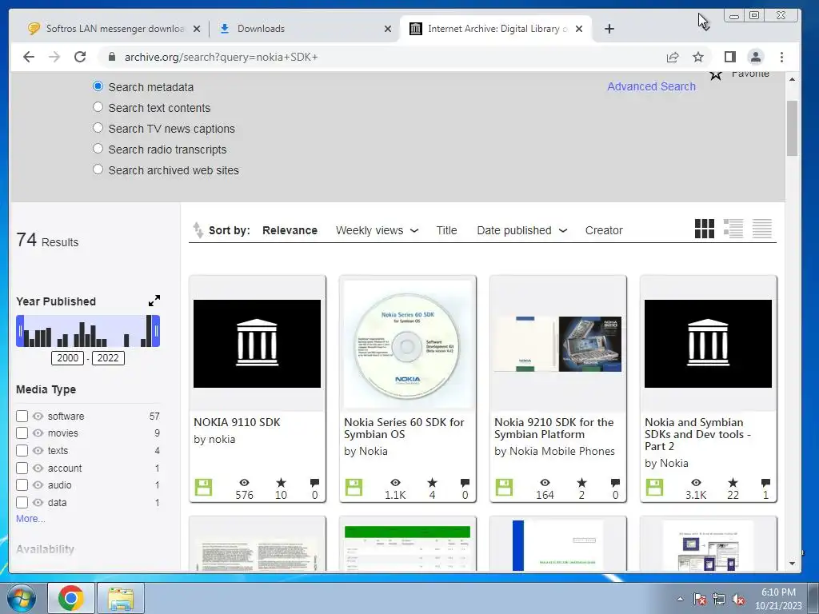The width and height of the screenshot is (819, 614).
Task: Close the Downloads tab
Action: click(x=388, y=30)
